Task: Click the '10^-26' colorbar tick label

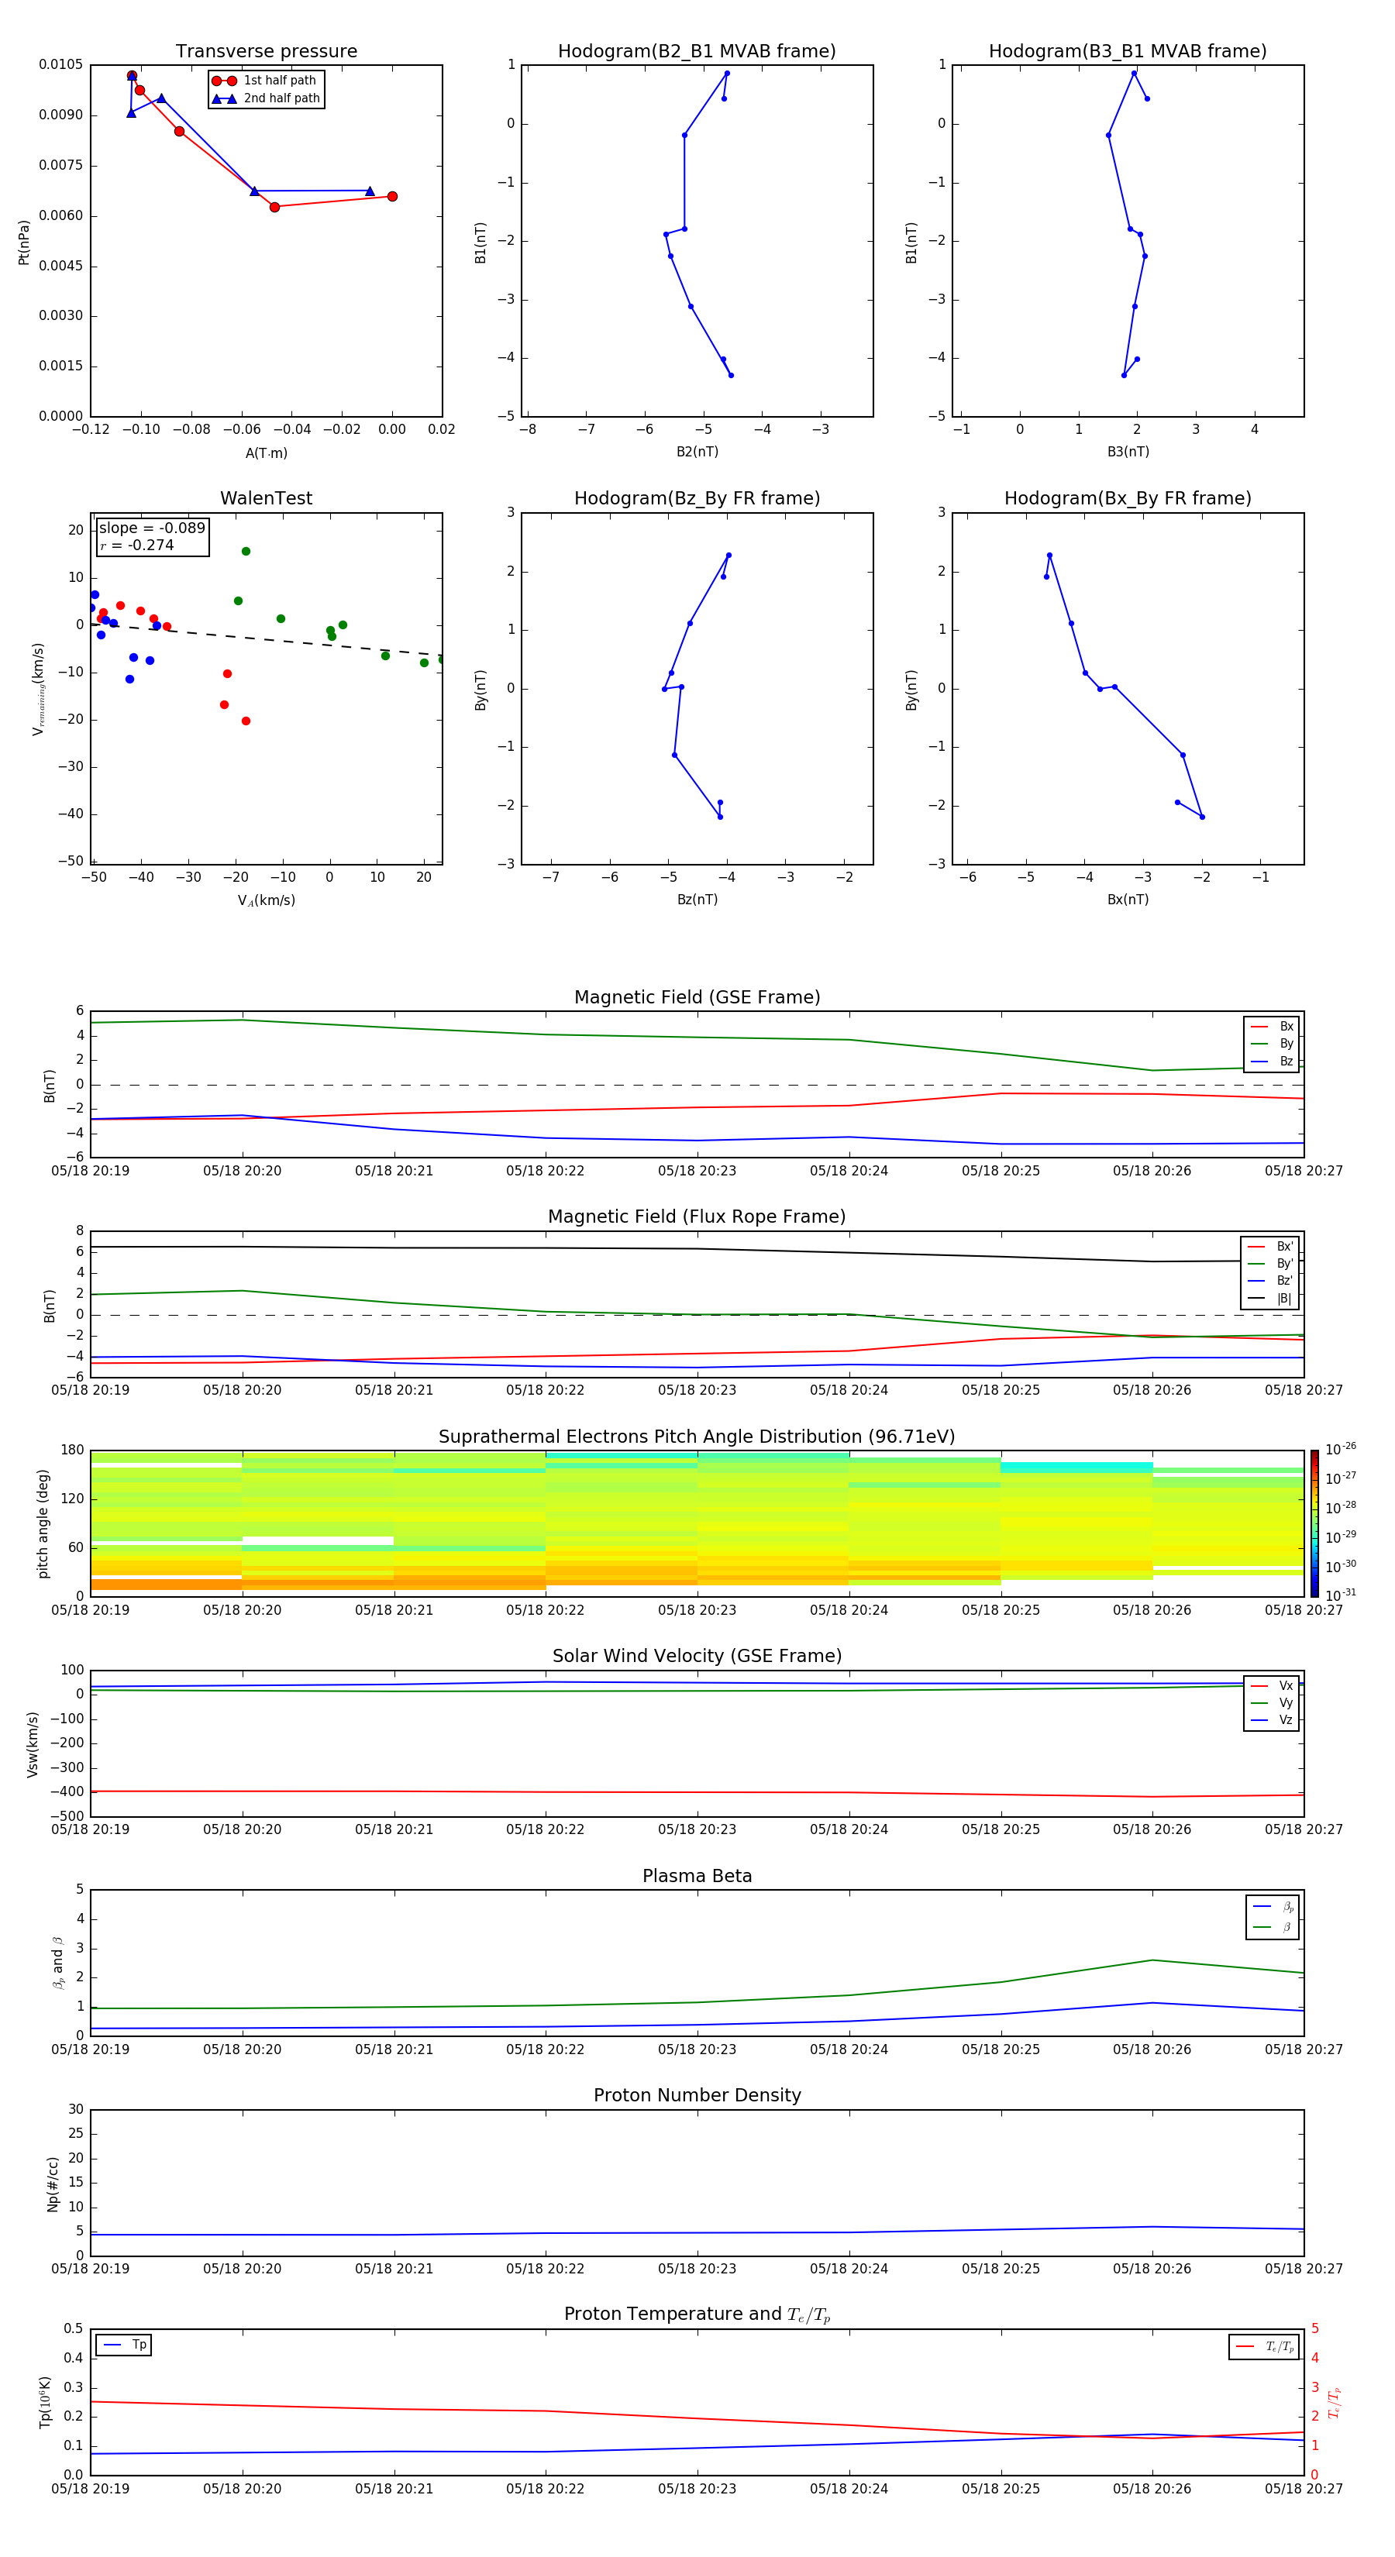Action: [1341, 1449]
